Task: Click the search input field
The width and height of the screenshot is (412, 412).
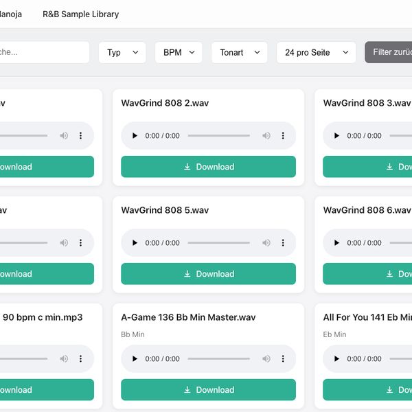Action: [x=41, y=52]
